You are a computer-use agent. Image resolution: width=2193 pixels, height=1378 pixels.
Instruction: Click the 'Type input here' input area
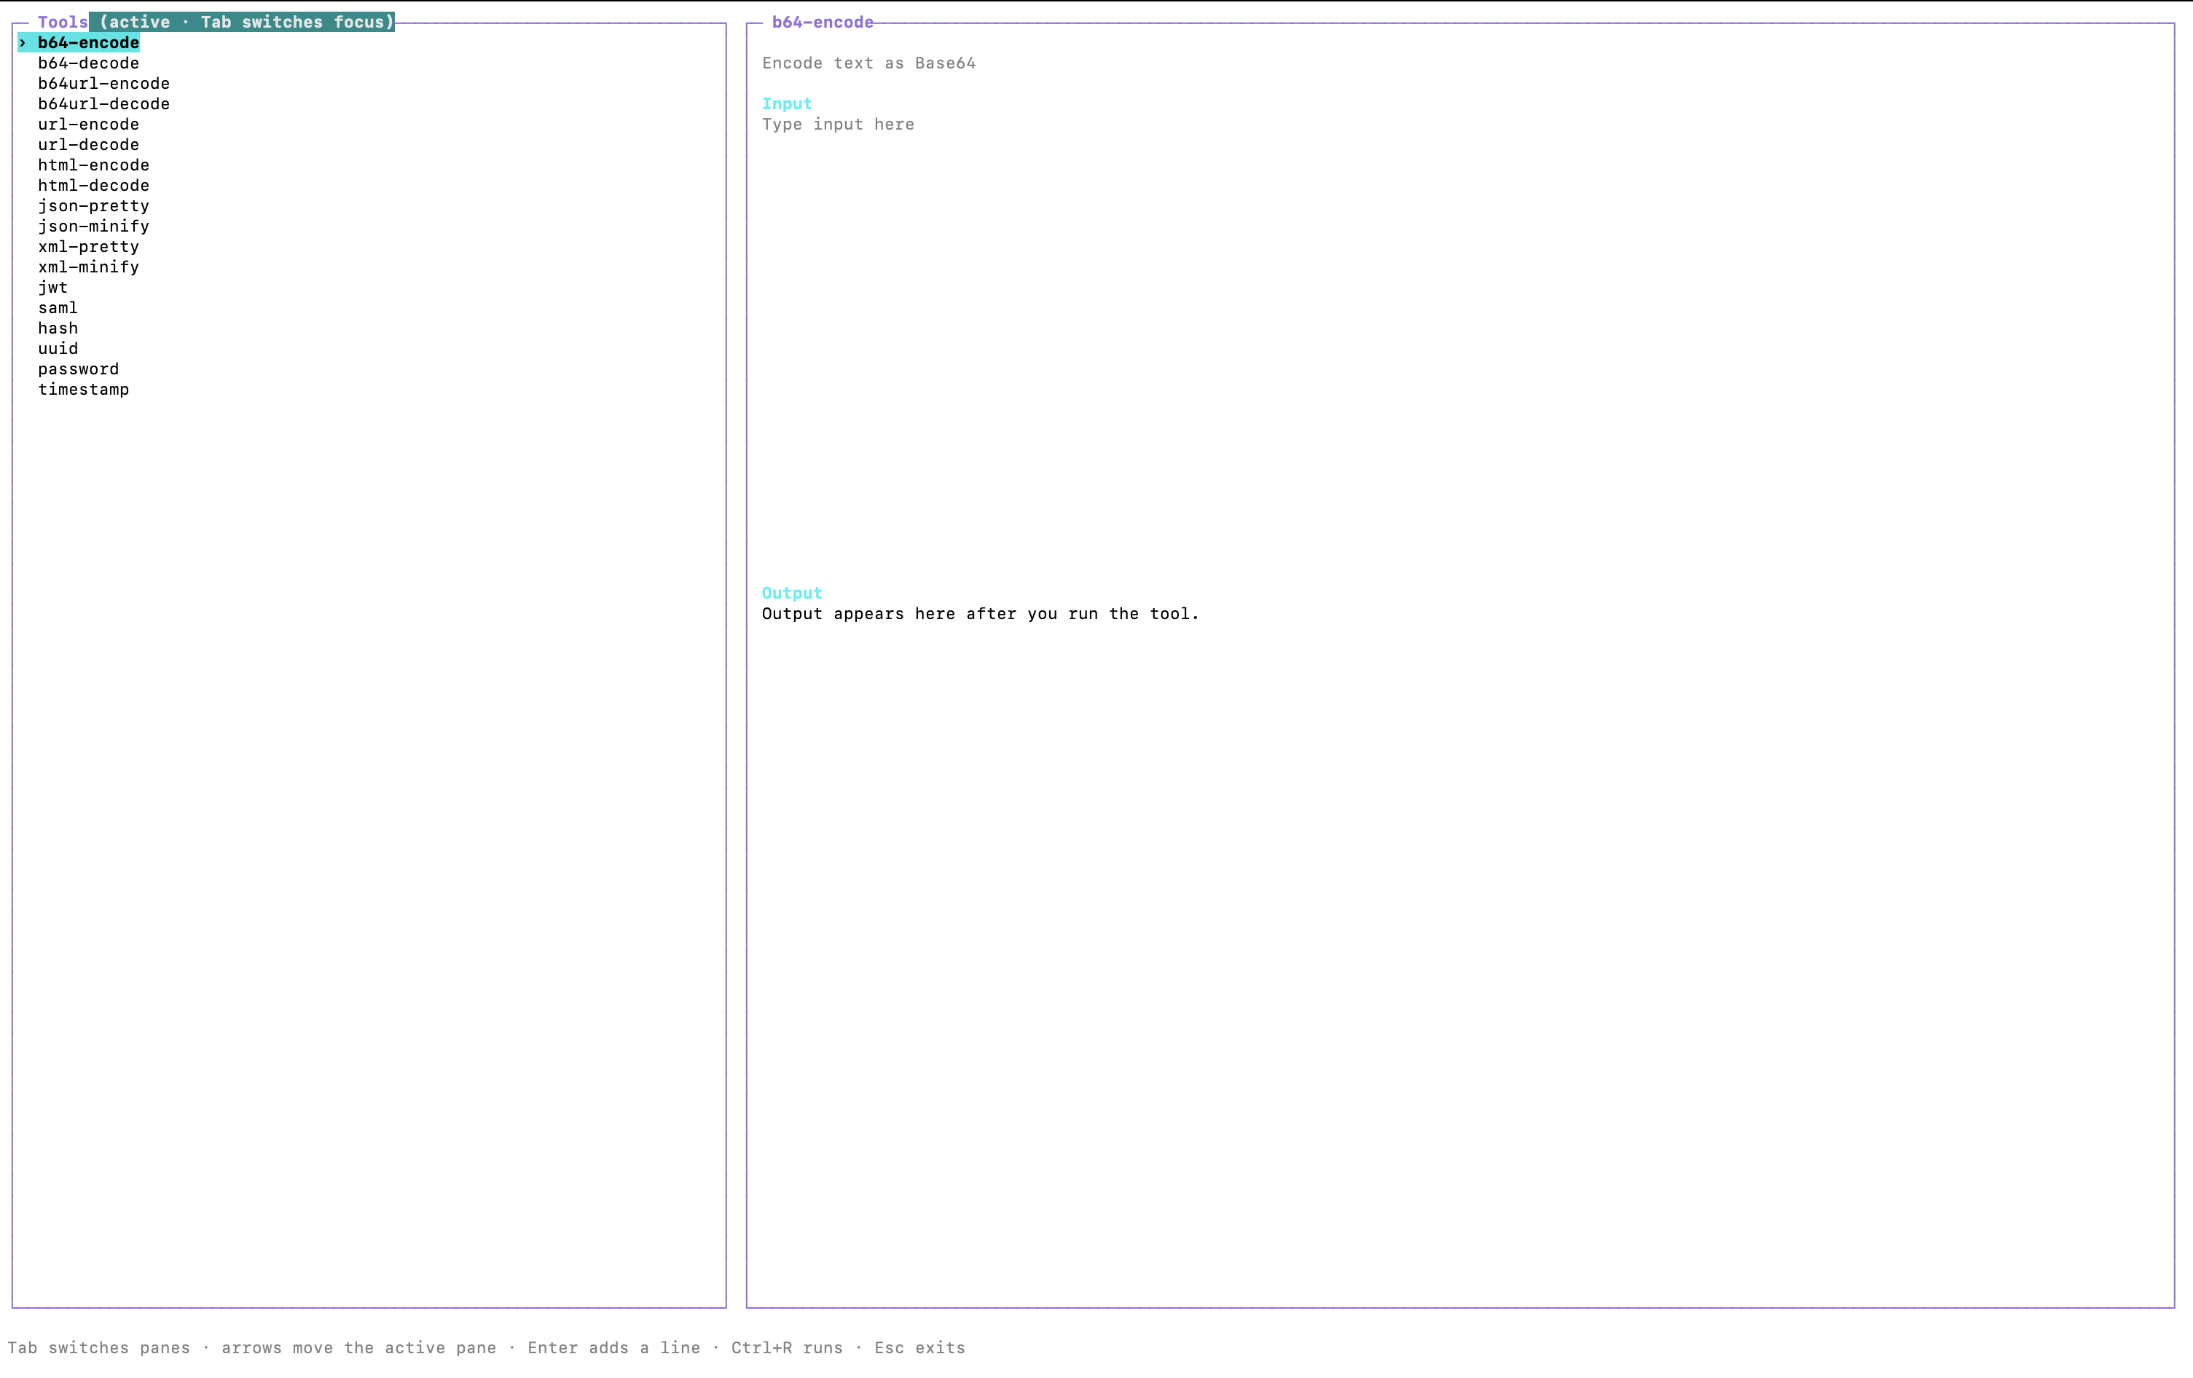tap(838, 125)
